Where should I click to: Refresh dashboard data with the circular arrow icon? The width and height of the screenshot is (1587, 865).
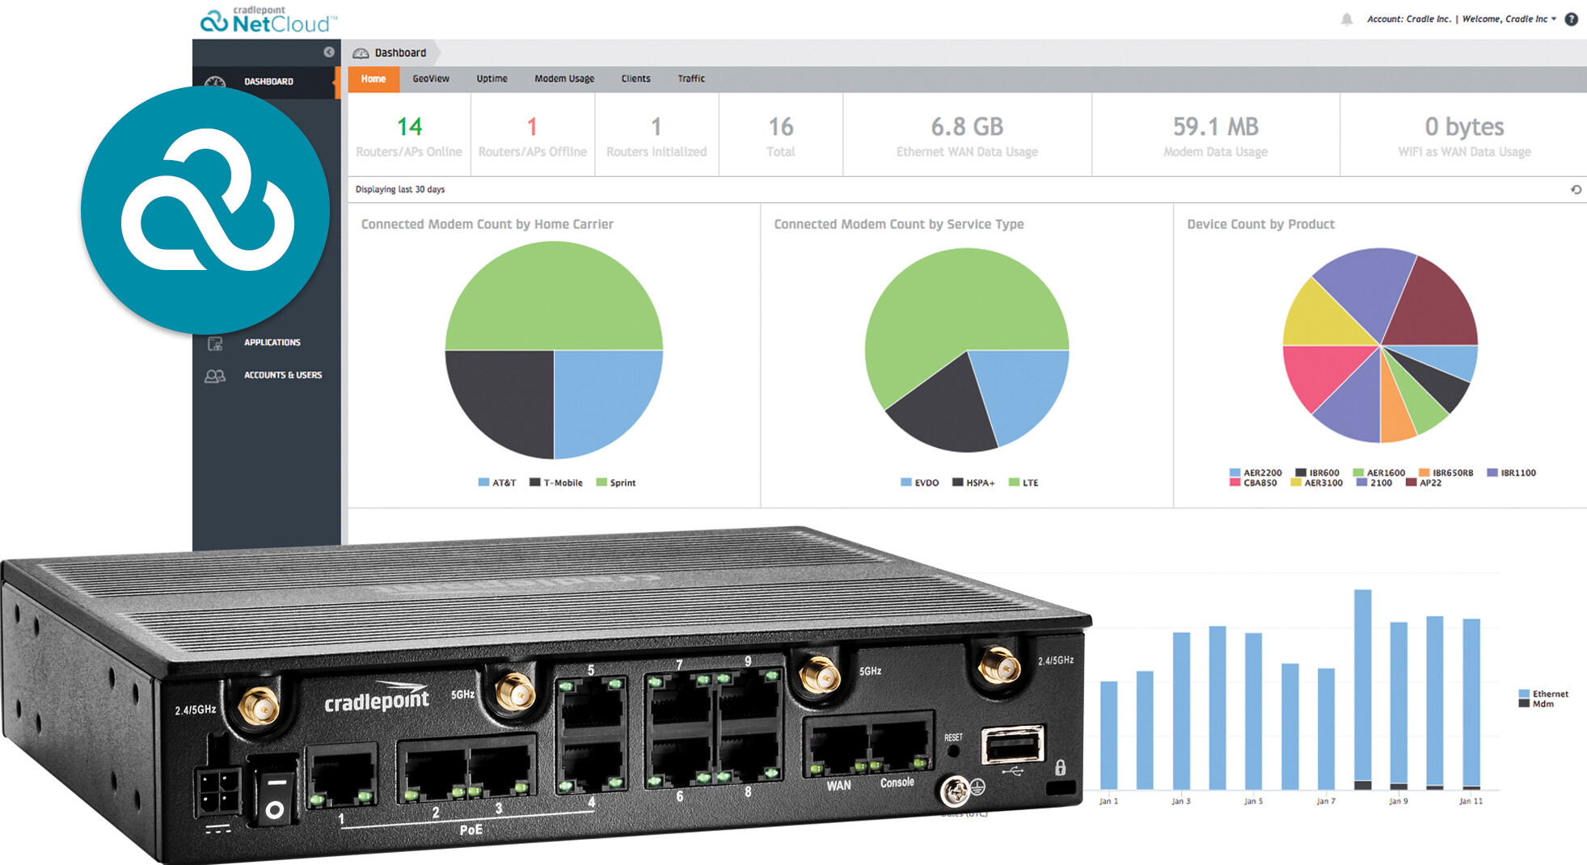[1576, 189]
